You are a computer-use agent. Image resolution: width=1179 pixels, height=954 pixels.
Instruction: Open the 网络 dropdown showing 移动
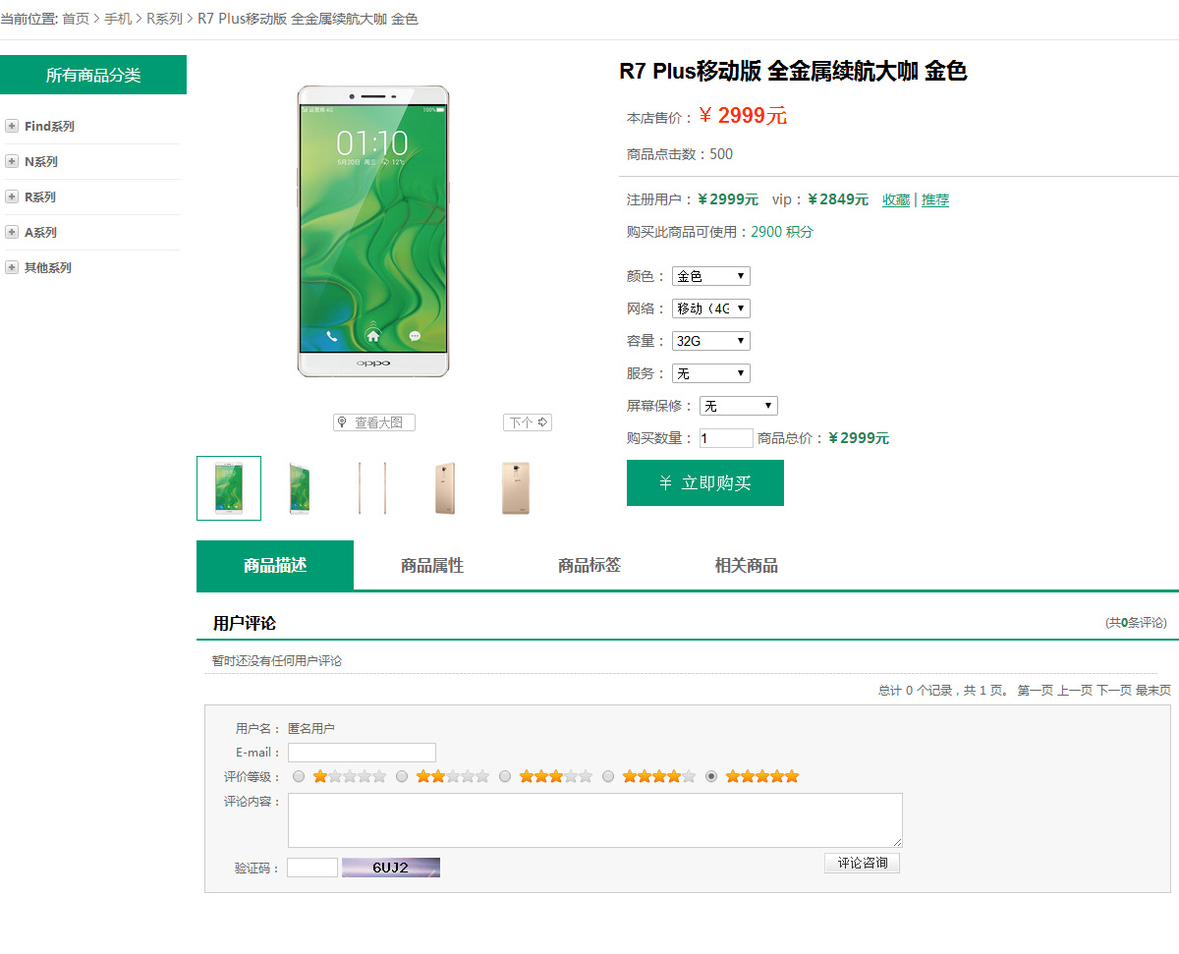tap(711, 309)
